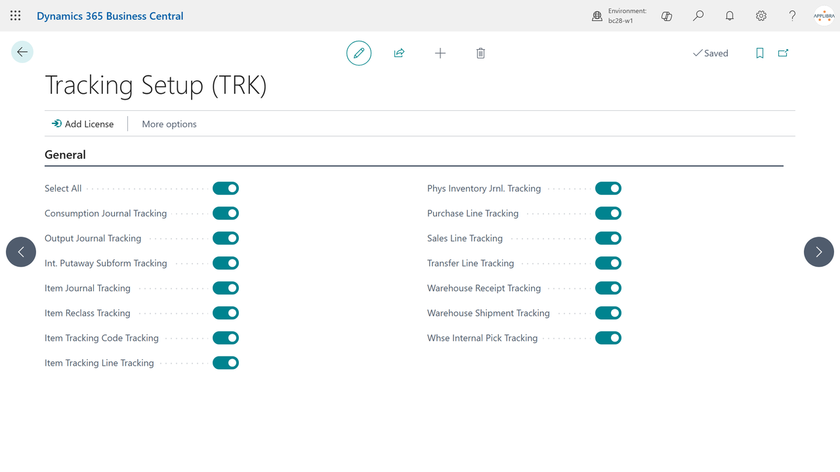
Task: Disable Item Reclass Tracking
Action: pos(226,313)
